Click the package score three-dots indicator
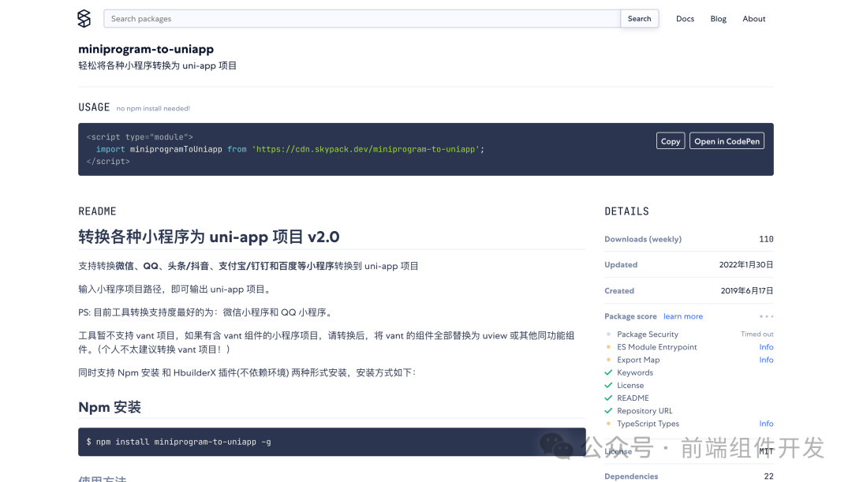Screen dimensions: 852x482 (x=766, y=316)
